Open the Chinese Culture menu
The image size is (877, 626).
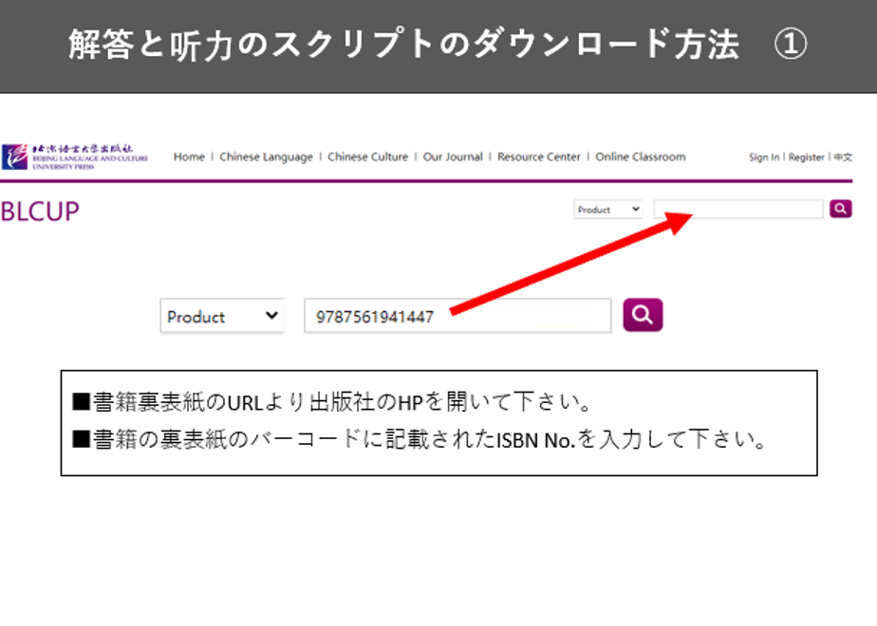368,157
